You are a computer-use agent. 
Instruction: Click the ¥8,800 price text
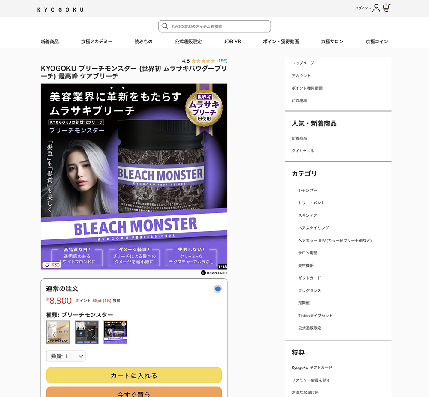tap(58, 301)
